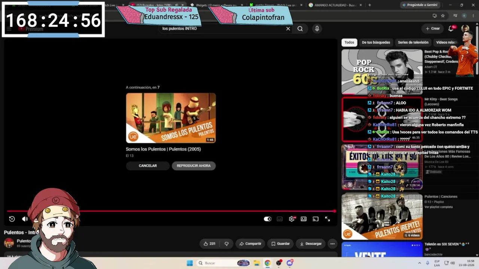Dislike the video with thumbs-down icon
Viewport: 479px width, 269px height.
click(x=226, y=244)
